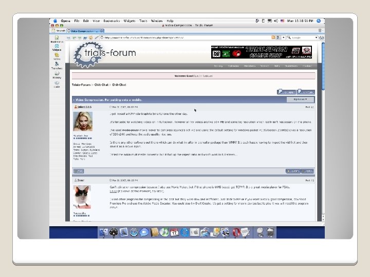The height and width of the screenshot is (277, 370).
Task: Click the Top button under the first post
Action: pyautogui.click(x=78, y=171)
